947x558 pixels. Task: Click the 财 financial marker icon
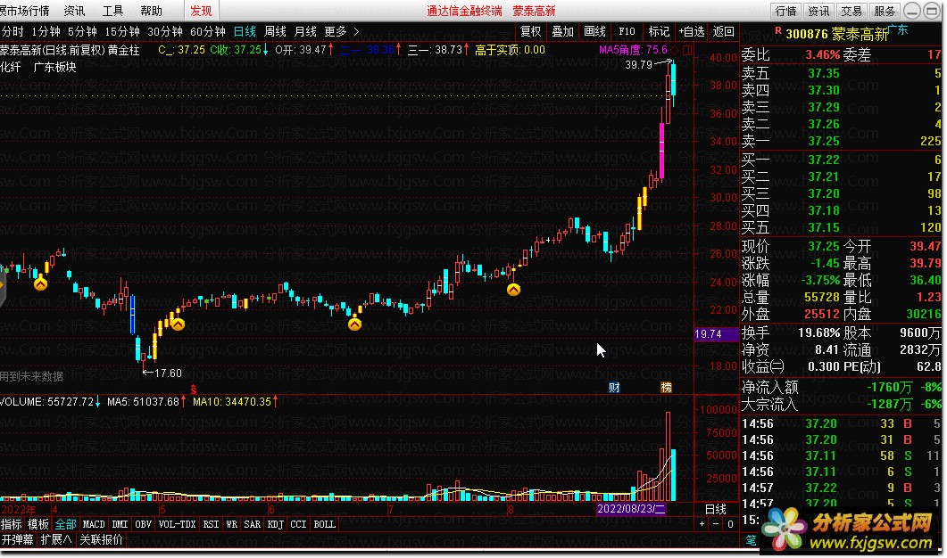click(x=614, y=387)
